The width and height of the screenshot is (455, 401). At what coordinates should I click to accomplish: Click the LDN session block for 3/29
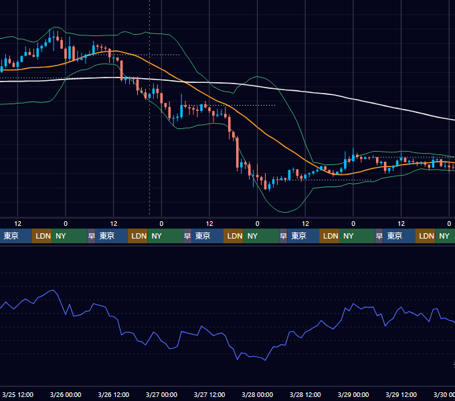point(425,236)
